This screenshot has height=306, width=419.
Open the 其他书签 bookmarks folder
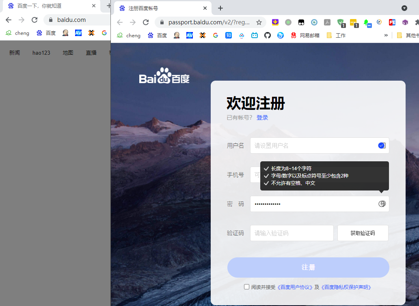tap(408, 35)
